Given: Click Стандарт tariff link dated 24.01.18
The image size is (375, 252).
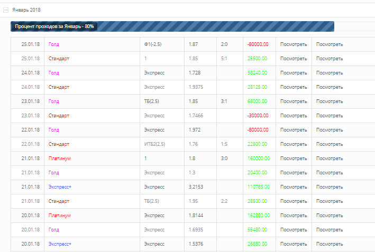Looking at the screenshot, I should [59, 87].
